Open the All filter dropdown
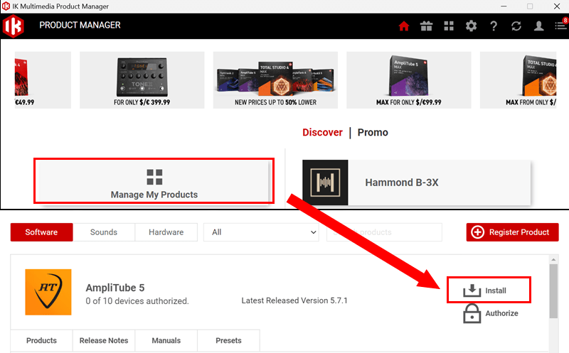The height and width of the screenshot is (353, 569). pyautogui.click(x=261, y=232)
